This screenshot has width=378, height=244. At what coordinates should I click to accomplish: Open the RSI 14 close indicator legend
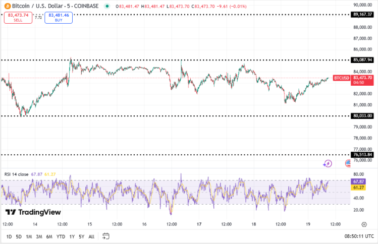tap(17, 174)
